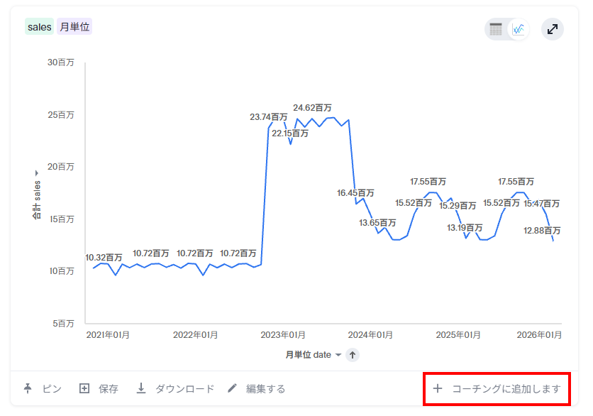Switch to line chart view
The width and height of the screenshot is (593, 416).
point(519,29)
